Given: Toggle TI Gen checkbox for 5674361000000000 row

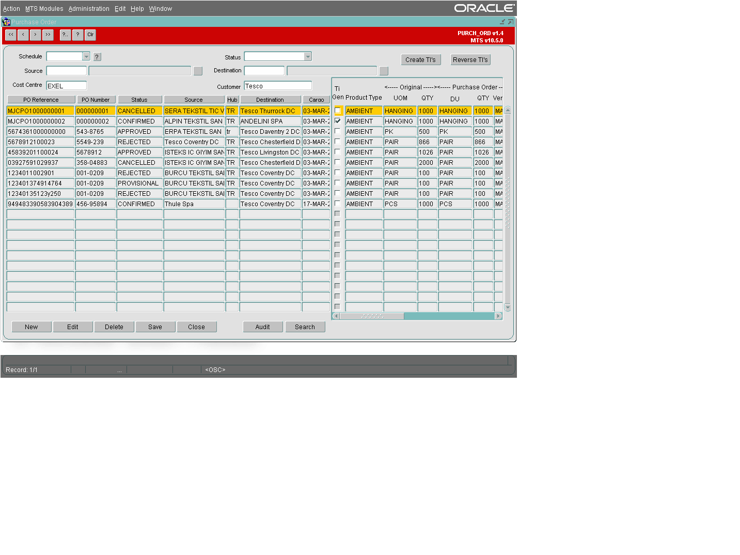Looking at the screenshot, I should (338, 131).
